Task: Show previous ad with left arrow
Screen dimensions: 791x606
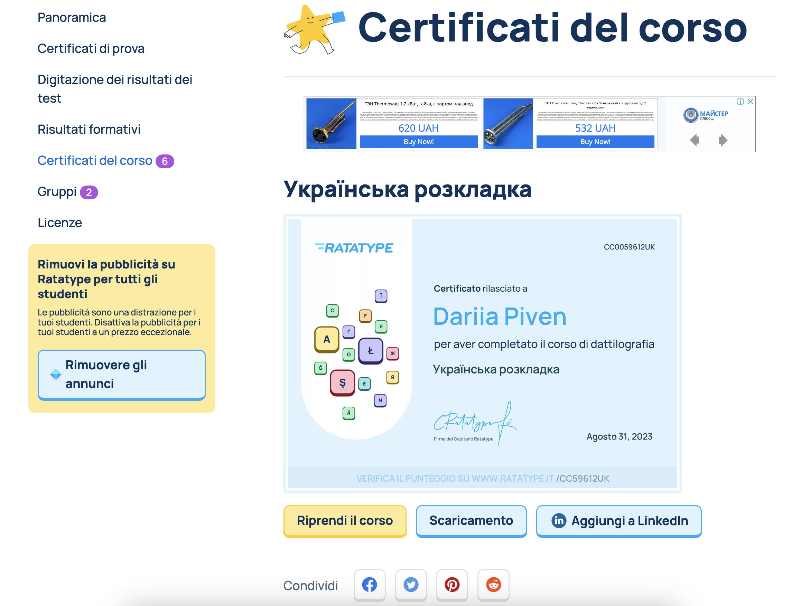Action: (694, 140)
